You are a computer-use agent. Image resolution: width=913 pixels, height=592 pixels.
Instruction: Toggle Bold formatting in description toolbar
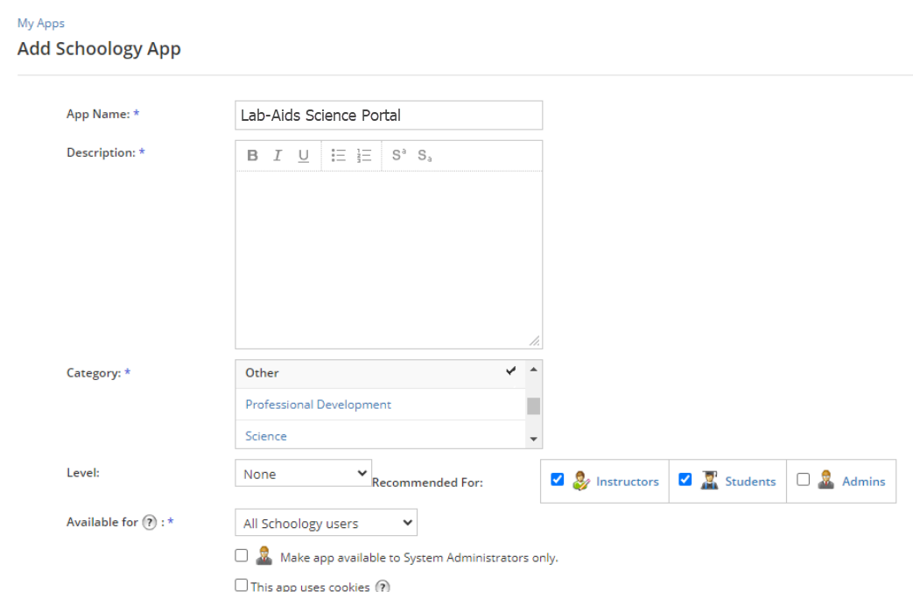pyautogui.click(x=252, y=156)
